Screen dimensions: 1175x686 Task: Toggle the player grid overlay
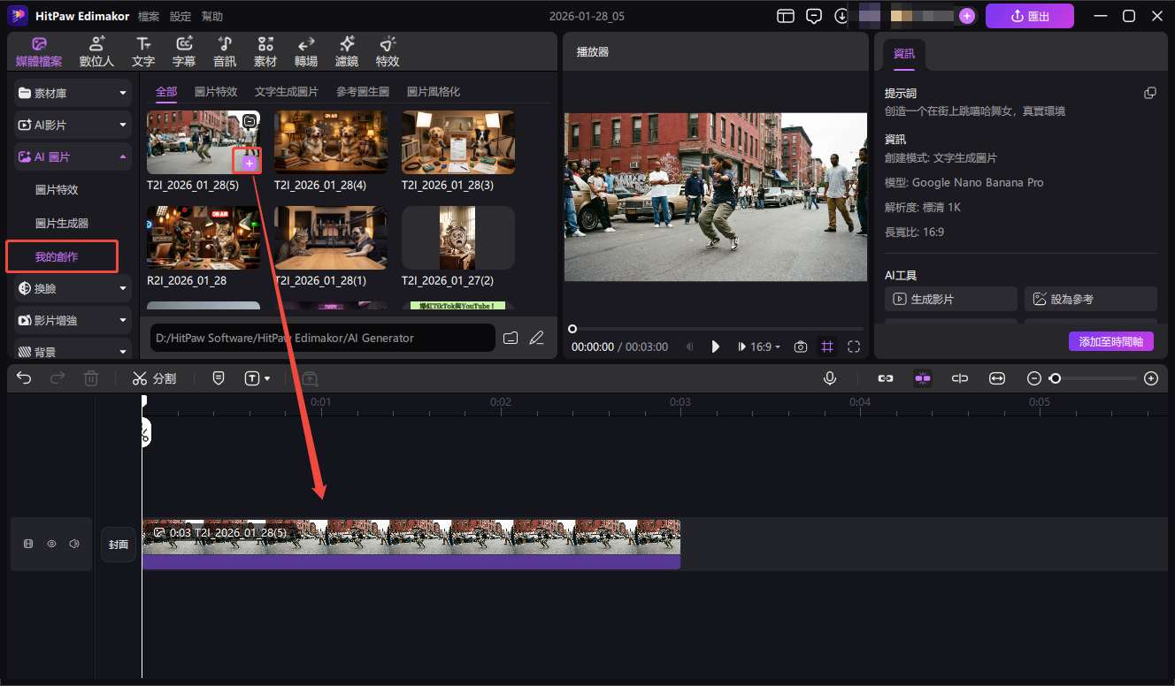(827, 347)
